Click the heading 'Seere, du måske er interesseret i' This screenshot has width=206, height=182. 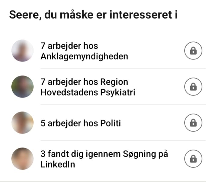(x=93, y=15)
